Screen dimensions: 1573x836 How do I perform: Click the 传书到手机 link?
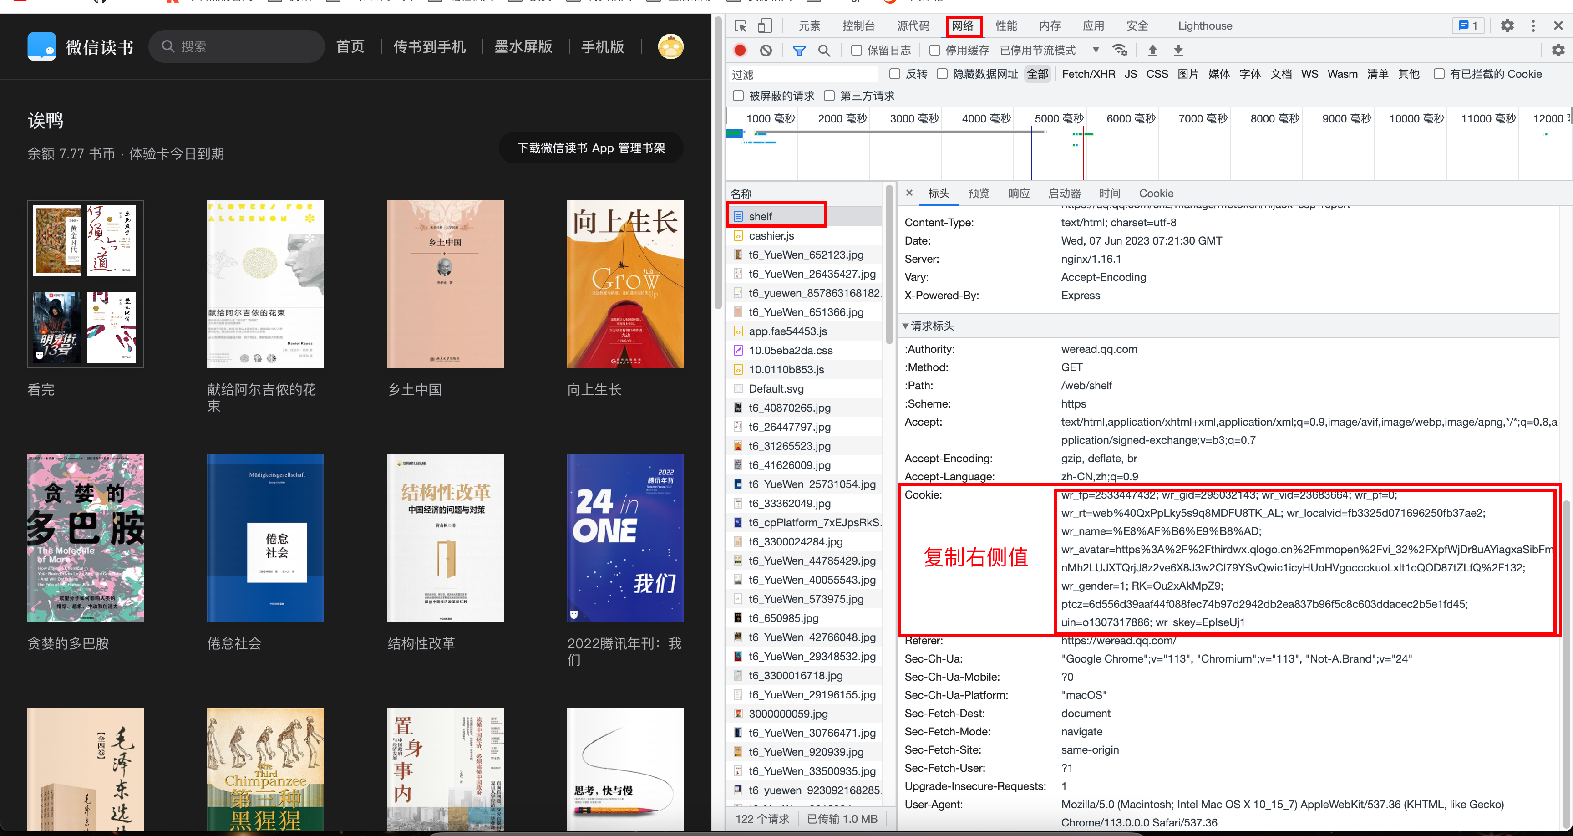[x=429, y=46]
